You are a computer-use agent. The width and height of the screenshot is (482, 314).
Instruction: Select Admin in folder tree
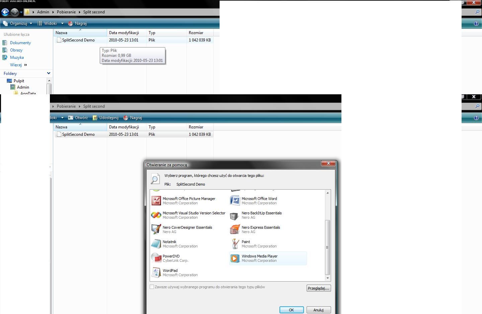(x=23, y=87)
